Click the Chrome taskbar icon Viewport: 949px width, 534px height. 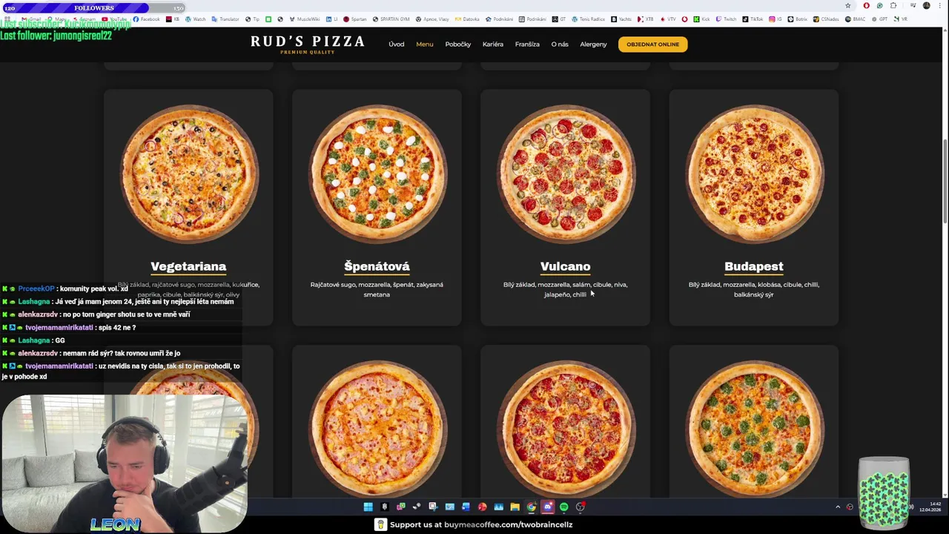(531, 507)
